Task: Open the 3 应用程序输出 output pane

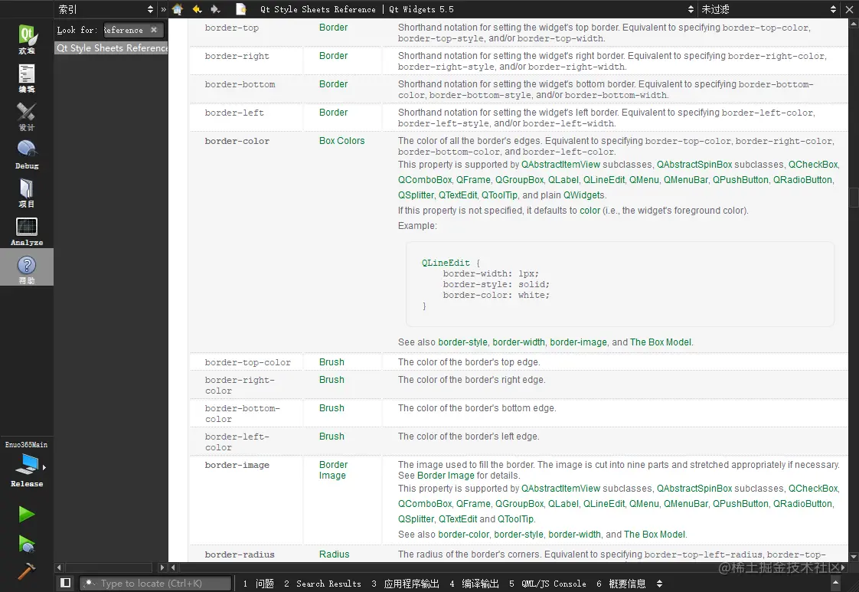Action: pyautogui.click(x=406, y=584)
